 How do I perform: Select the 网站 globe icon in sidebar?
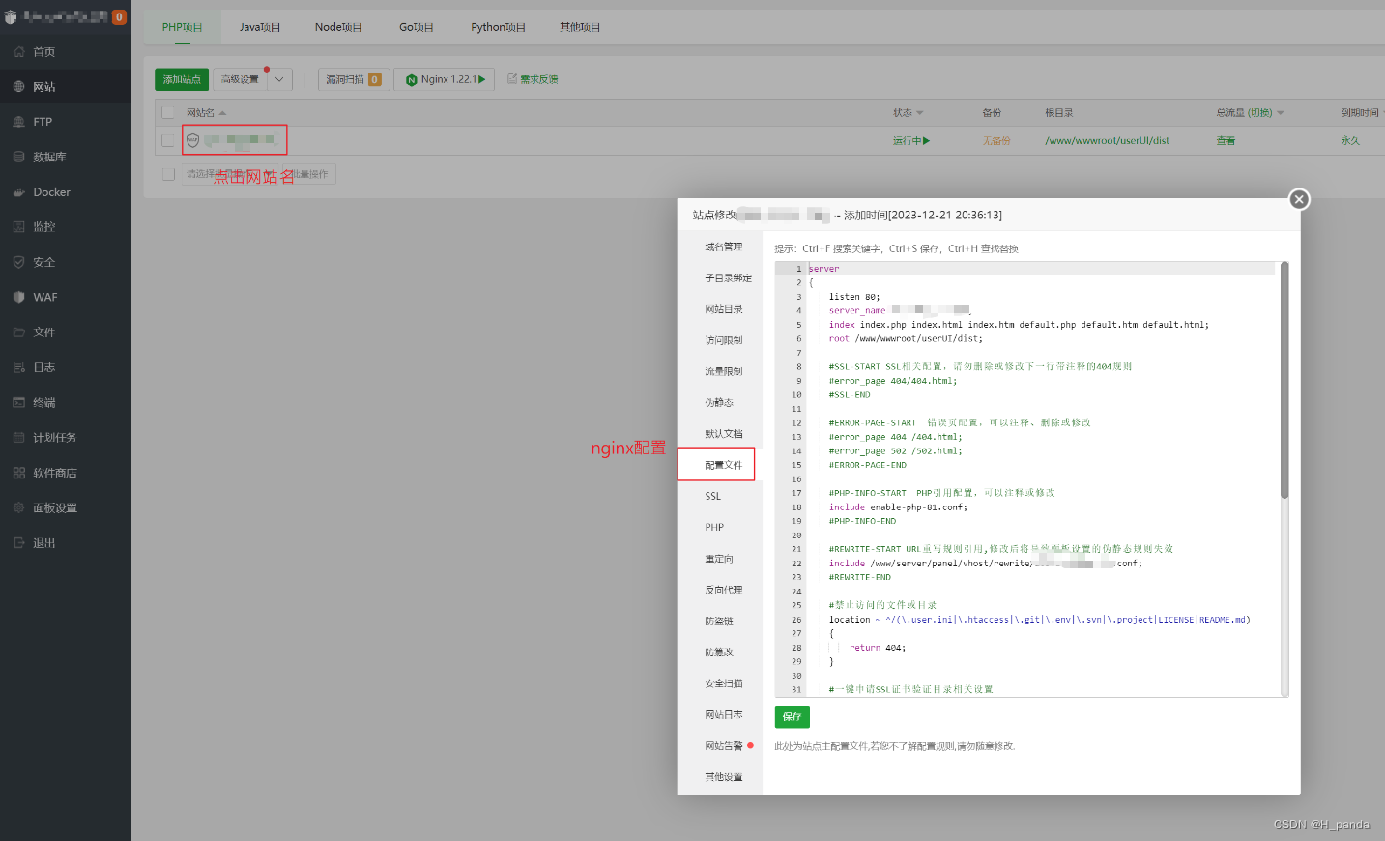[x=18, y=87]
